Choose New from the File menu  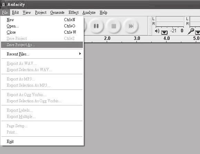coord(42,20)
